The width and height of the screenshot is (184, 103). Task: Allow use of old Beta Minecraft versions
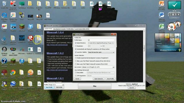coord(76,61)
